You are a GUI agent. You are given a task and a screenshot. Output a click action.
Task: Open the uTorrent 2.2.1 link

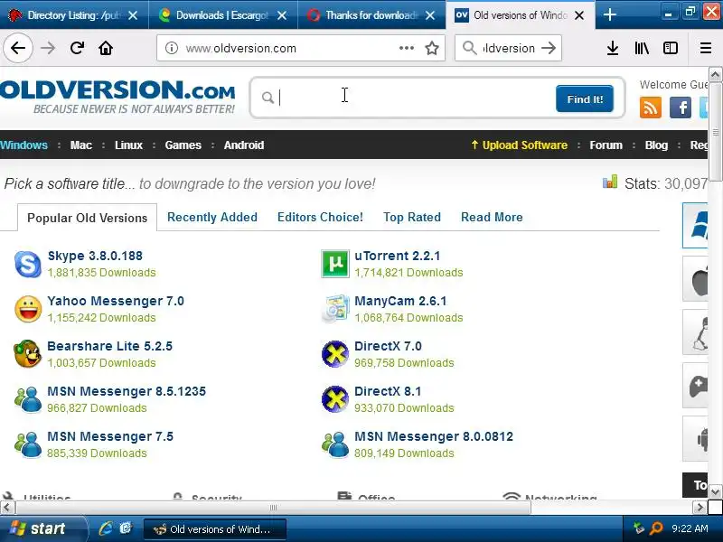click(x=397, y=256)
